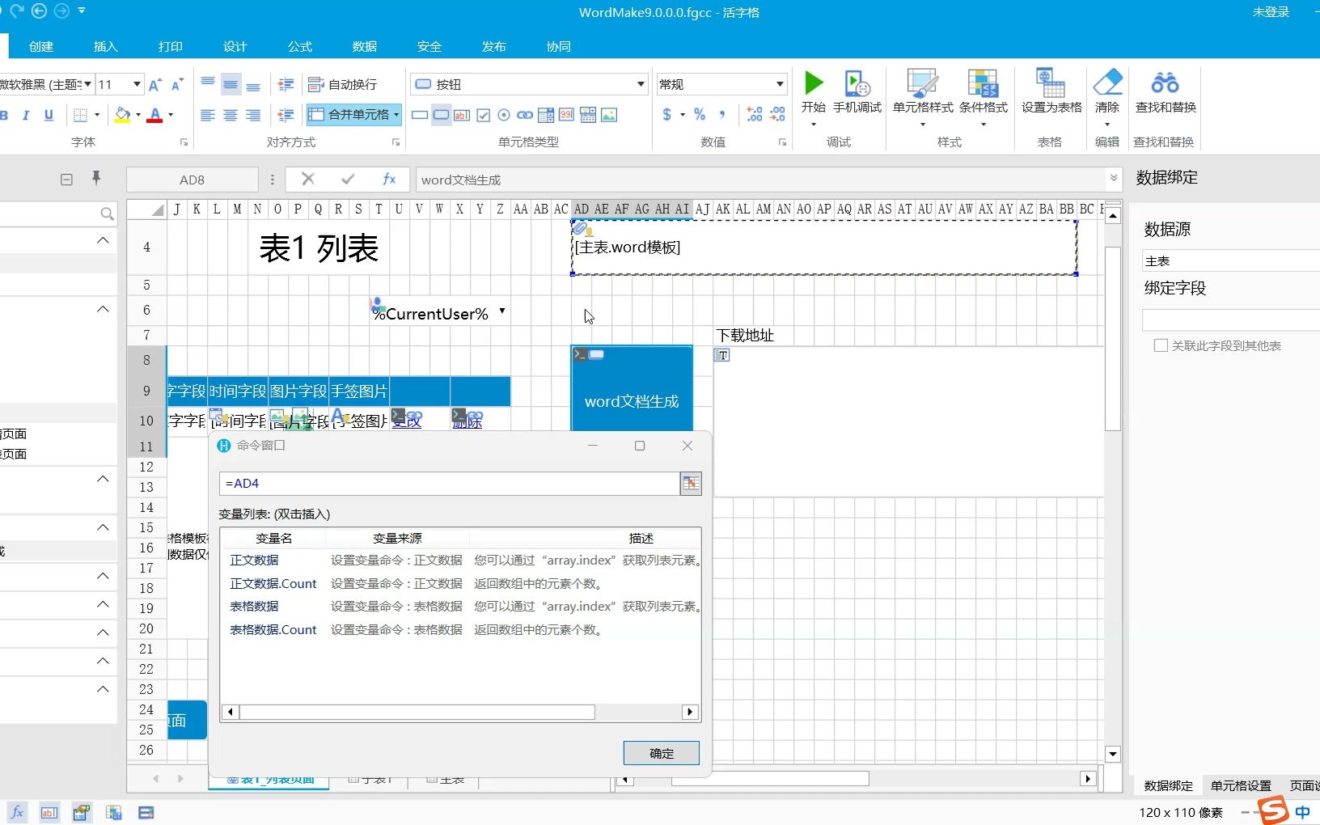Open the 插入 ribbon tab
1320x825 pixels.
click(x=106, y=46)
